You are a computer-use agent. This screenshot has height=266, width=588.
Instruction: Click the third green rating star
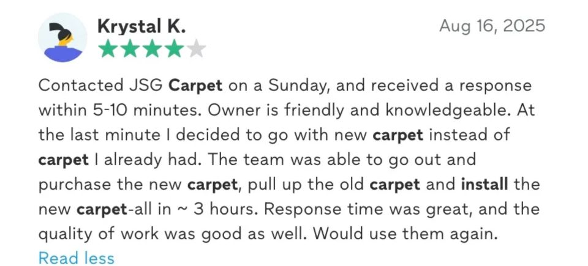[x=153, y=50]
